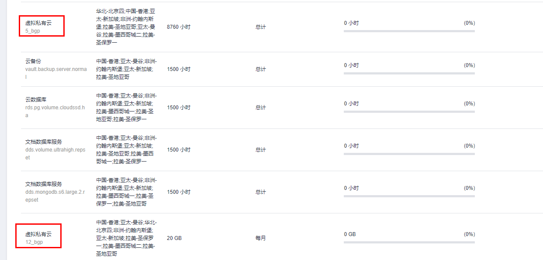The height and width of the screenshot is (260, 543).
Task: Click the 20 GB quota value
Action: [x=174, y=238]
